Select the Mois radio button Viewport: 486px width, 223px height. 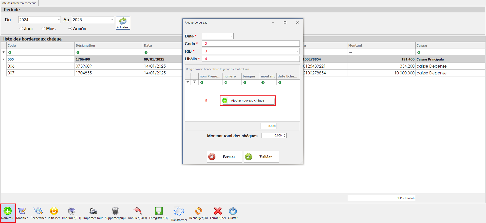pyautogui.click(x=43, y=29)
